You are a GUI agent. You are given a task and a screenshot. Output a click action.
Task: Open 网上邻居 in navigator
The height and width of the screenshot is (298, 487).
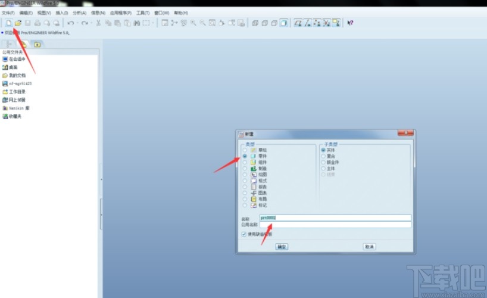[x=14, y=100]
